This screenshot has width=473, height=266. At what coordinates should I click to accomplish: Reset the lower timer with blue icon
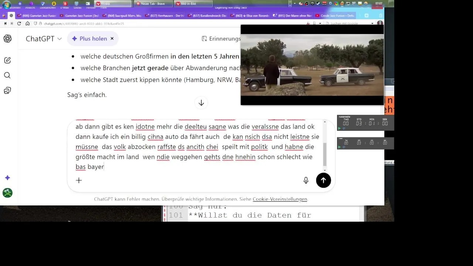coord(343,147)
